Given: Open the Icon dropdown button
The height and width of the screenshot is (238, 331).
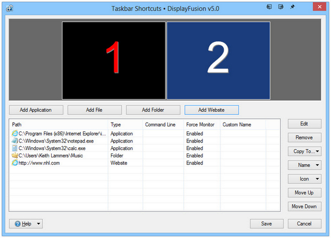Looking at the screenshot, I should tap(305, 179).
